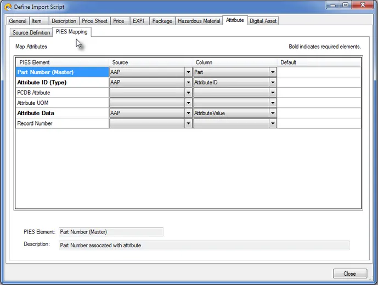
Task: Click Default cell for Part Number (Master)
Action: [x=319, y=72]
